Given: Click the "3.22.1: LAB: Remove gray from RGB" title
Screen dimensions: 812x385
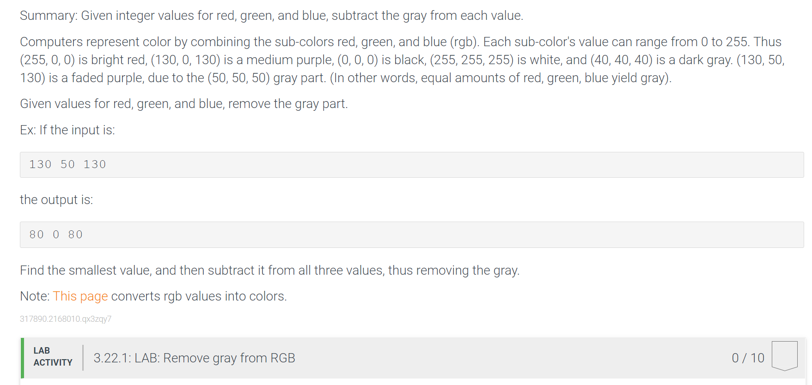Looking at the screenshot, I should (194, 358).
